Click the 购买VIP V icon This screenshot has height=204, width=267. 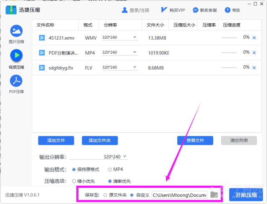(x=164, y=10)
